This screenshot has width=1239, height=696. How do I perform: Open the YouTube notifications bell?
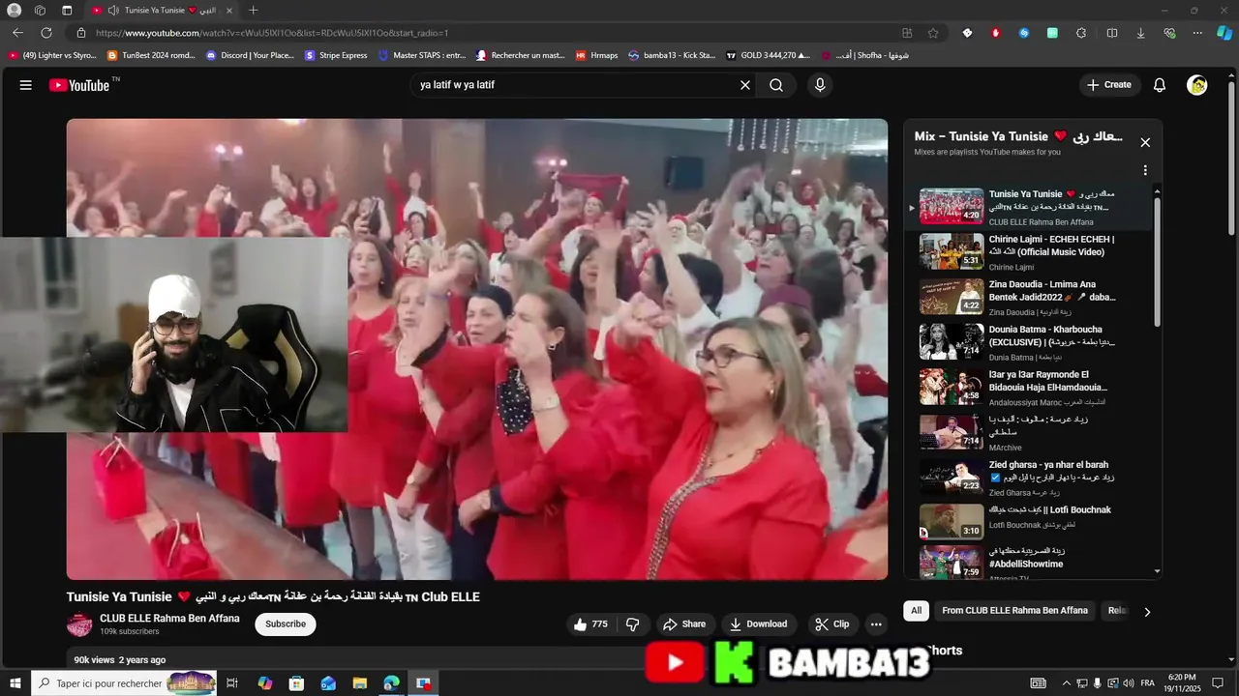1159,85
